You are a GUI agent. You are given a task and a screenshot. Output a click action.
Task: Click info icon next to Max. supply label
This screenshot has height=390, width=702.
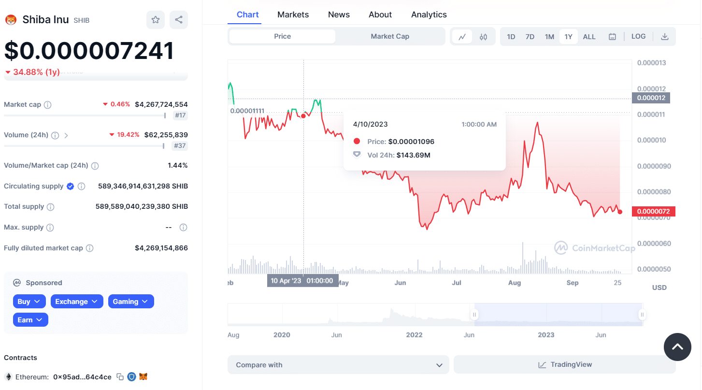pyautogui.click(x=50, y=227)
